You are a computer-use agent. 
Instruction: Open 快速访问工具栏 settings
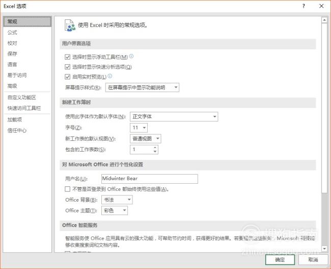pos(27,108)
